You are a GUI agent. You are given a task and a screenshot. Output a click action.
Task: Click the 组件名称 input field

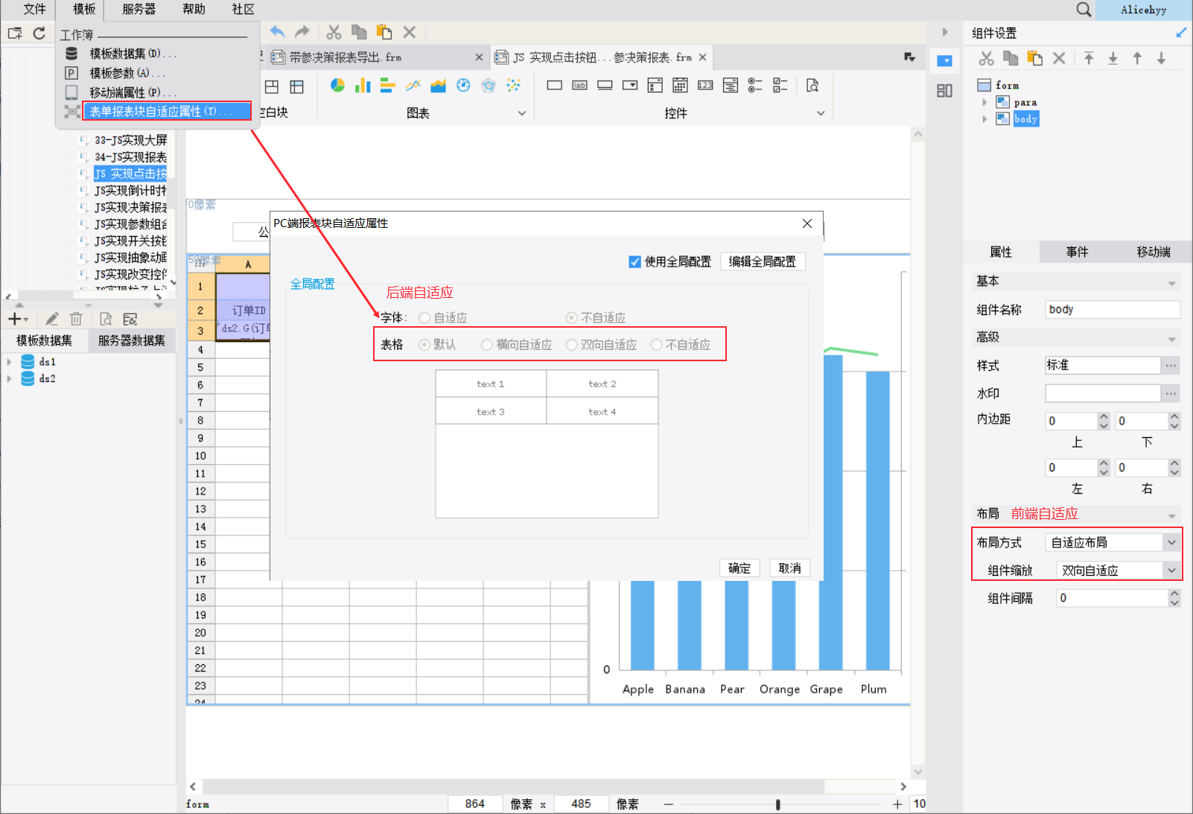pyautogui.click(x=1113, y=309)
